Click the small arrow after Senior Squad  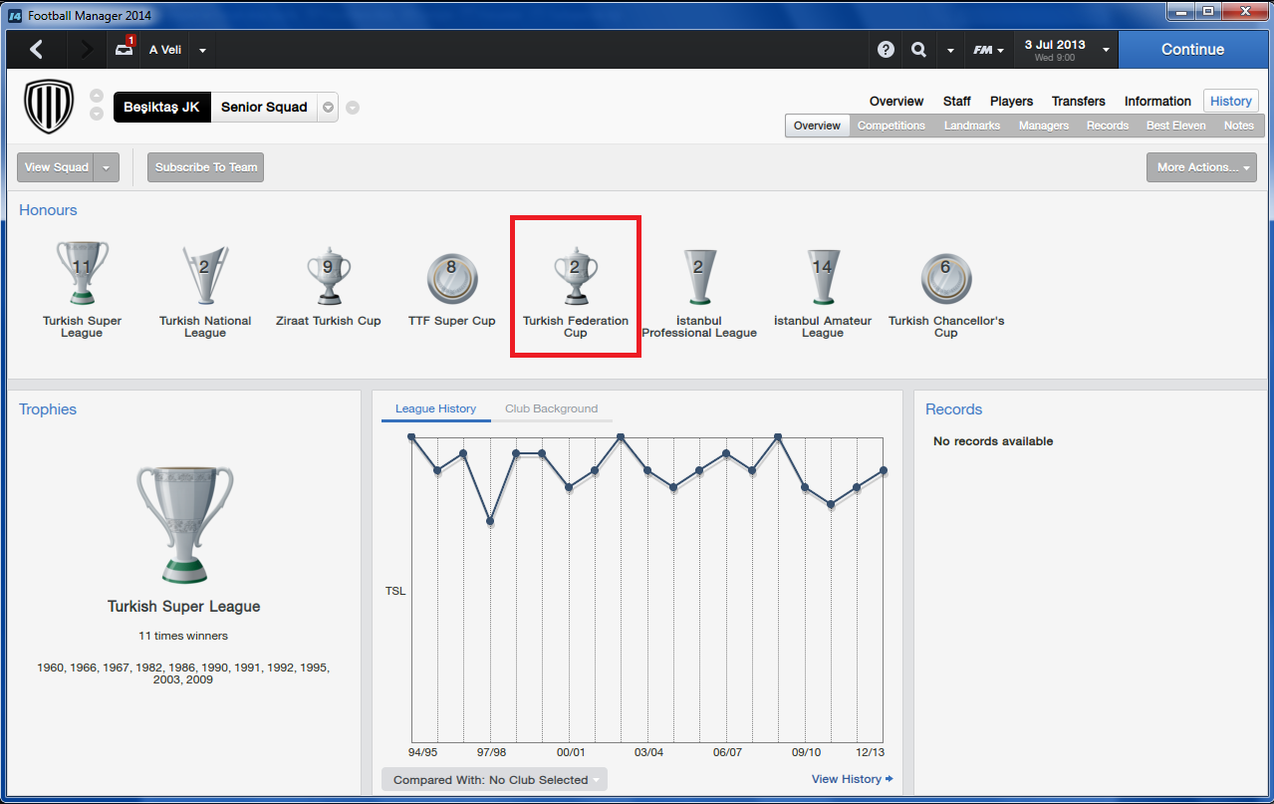coord(353,108)
